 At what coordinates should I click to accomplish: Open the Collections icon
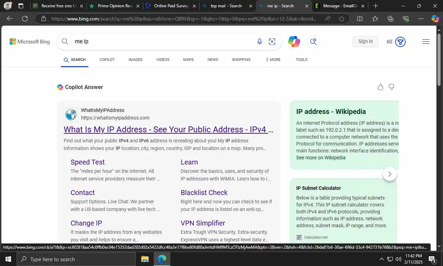tap(390, 19)
